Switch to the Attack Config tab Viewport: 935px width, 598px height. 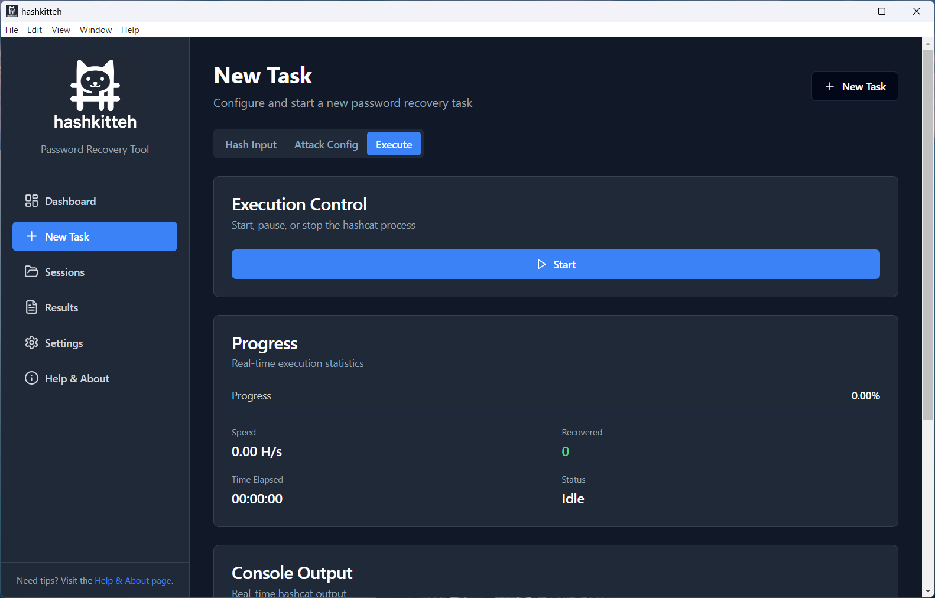(326, 144)
